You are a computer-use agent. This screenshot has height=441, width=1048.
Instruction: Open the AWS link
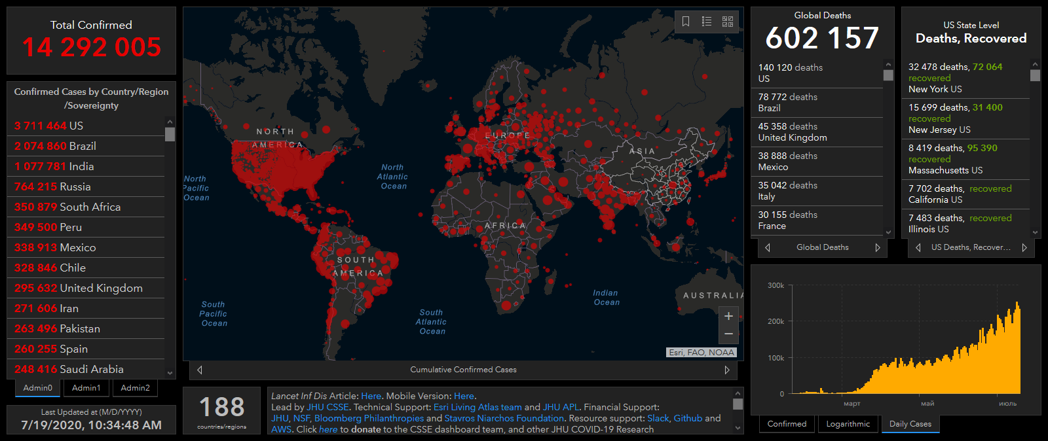point(281,429)
